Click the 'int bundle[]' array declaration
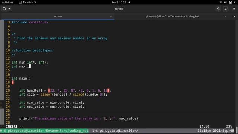This screenshot has width=238, height=134. pyautogui.click(x=65, y=90)
